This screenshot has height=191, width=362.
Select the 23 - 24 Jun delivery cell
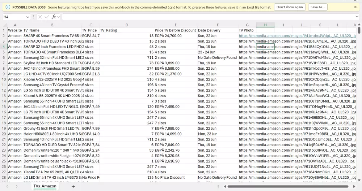pos(218,52)
